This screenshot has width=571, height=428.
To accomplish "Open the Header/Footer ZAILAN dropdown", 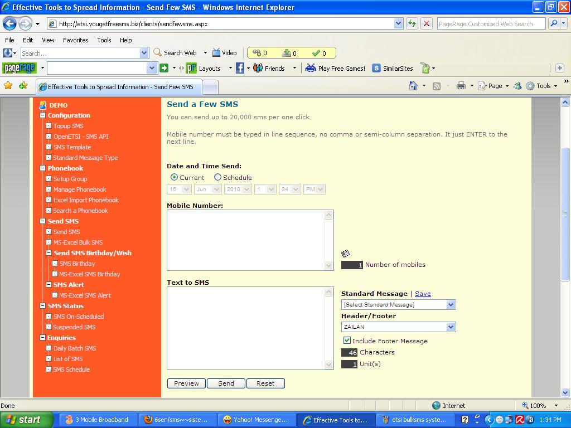I will pyautogui.click(x=398, y=327).
